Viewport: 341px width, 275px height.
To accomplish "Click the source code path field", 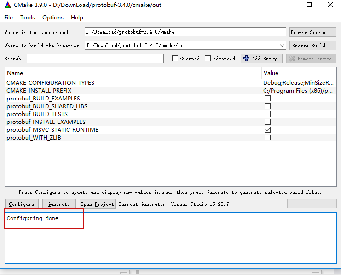I will 185,32.
